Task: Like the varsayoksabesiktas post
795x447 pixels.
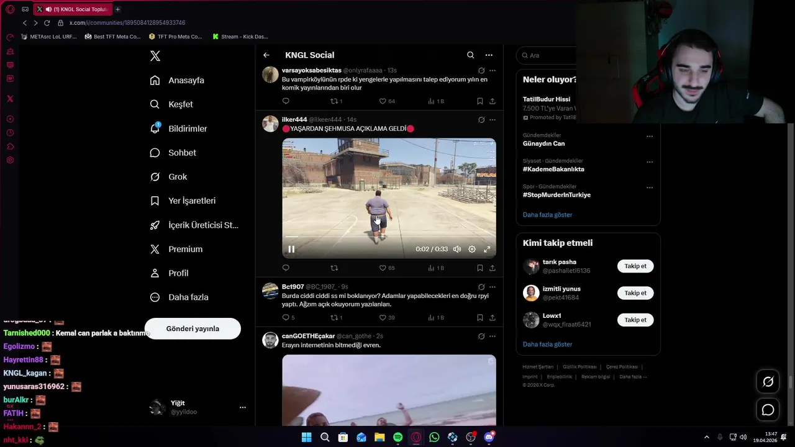Action: pyautogui.click(x=387, y=101)
